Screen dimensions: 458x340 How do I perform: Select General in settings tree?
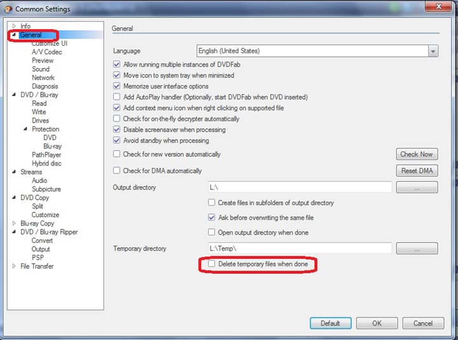[31, 35]
